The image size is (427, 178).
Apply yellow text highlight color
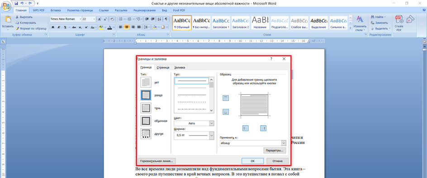tap(101, 27)
